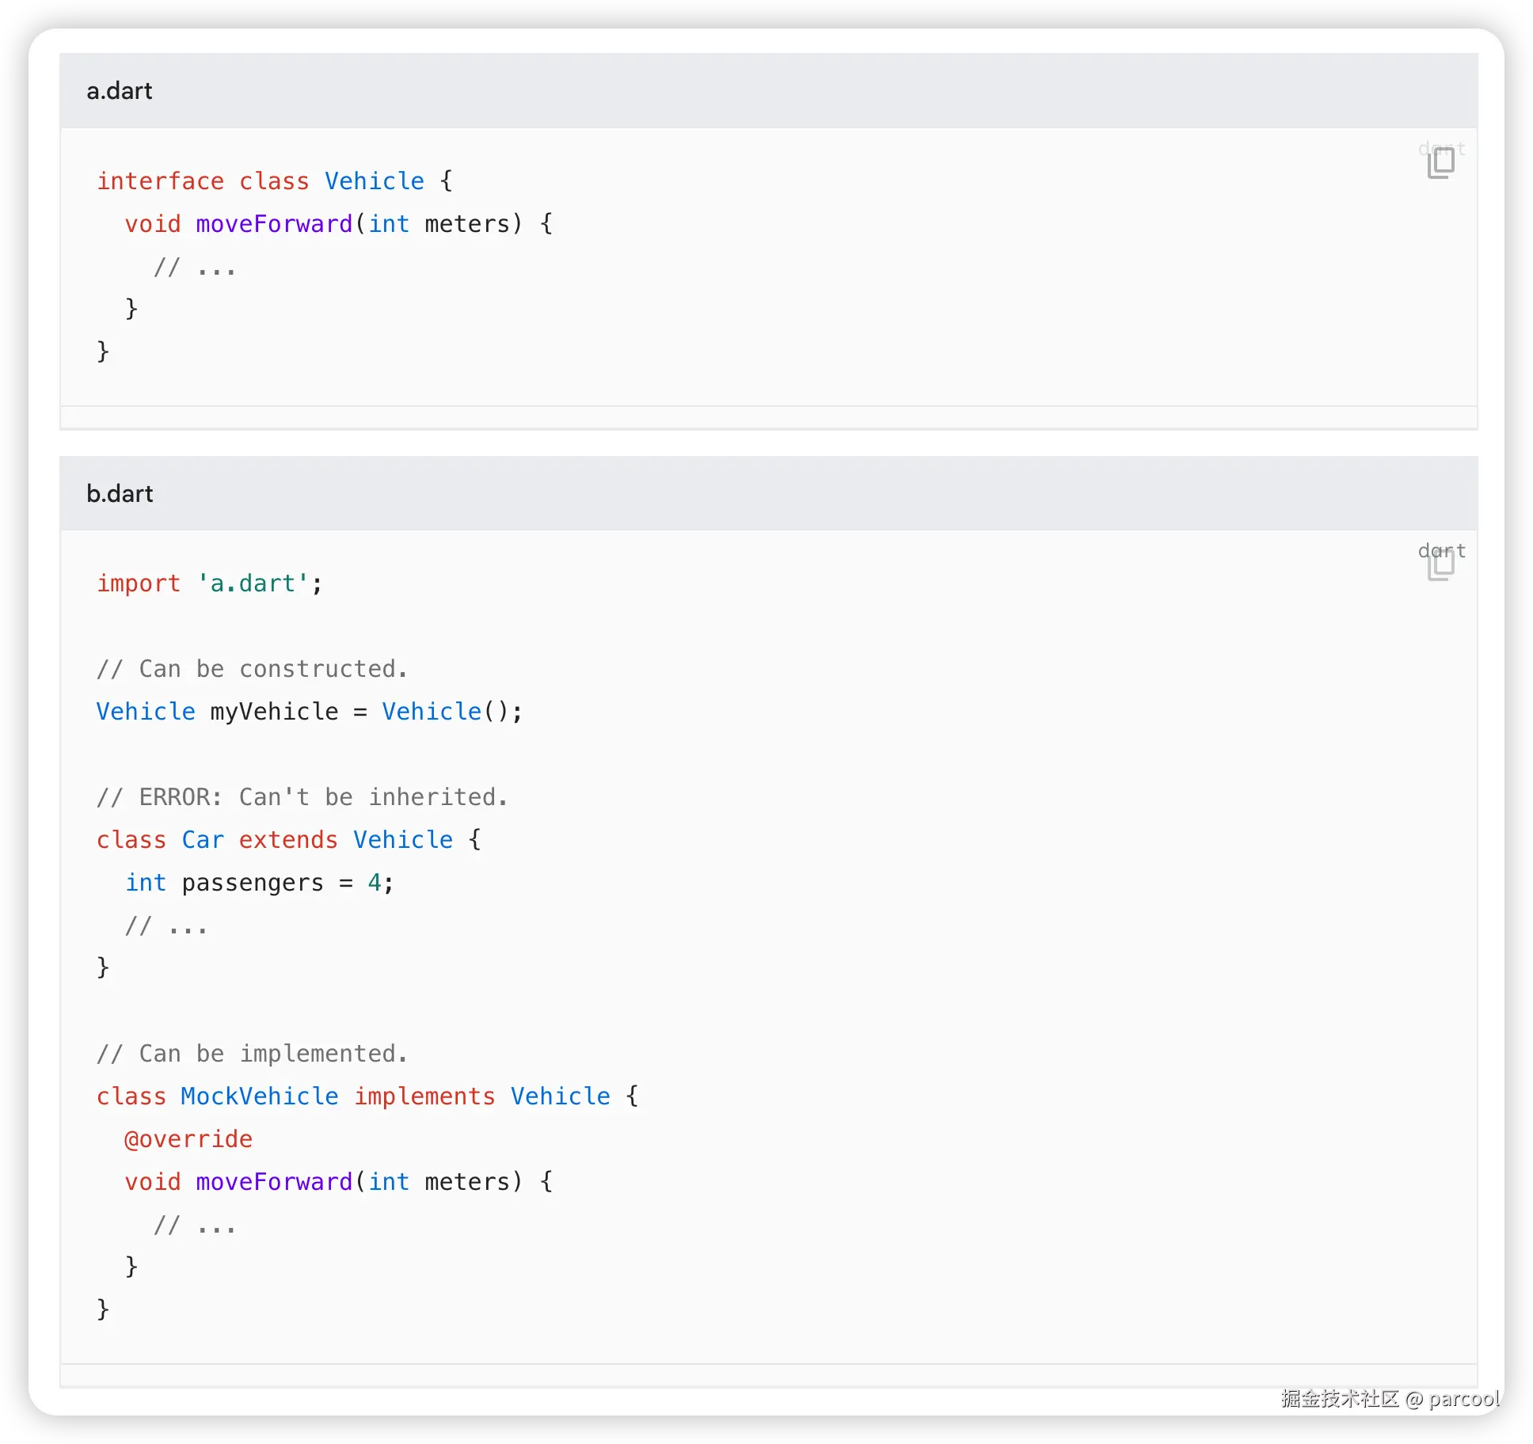Click the '// ERROR: Can't be inherited.' comment
This screenshot has height=1444, width=1533.
pyautogui.click(x=302, y=797)
